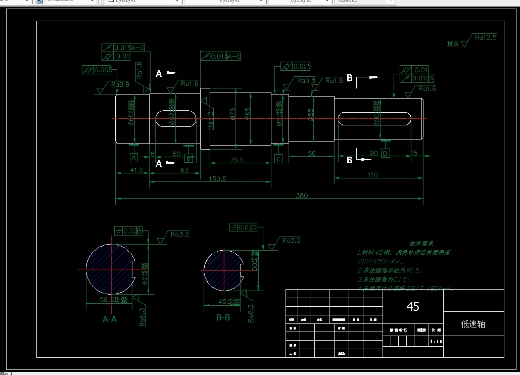Select the '56.5' dimension under A-A section
520x375 pixels.
point(114,300)
